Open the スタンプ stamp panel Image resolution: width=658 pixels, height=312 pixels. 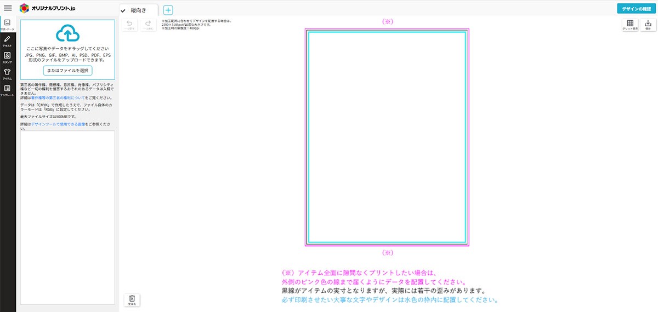7,57
